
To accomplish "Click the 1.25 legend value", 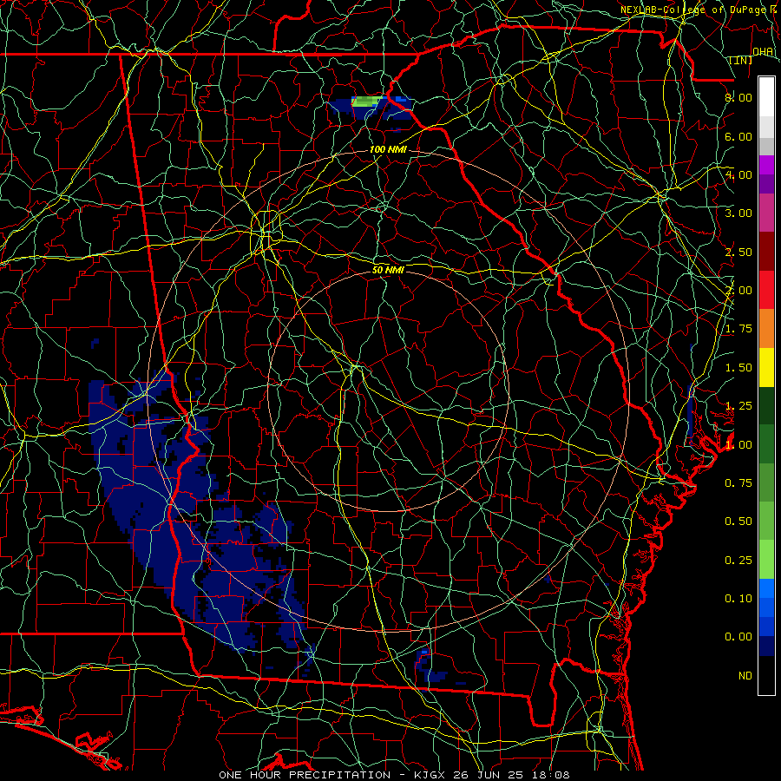I will (738, 406).
